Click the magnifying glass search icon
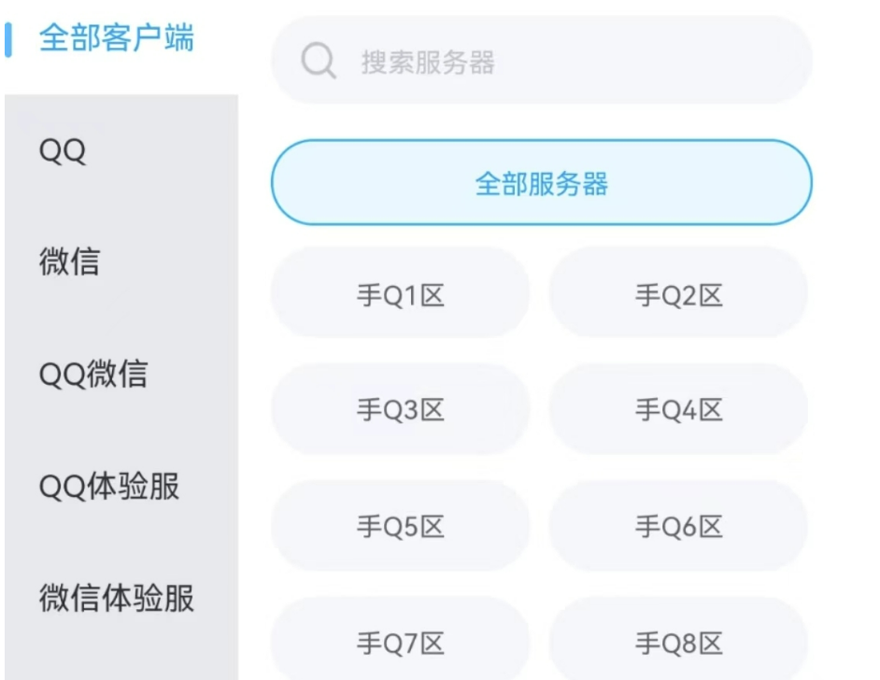This screenshot has height=680, width=880. tap(319, 63)
